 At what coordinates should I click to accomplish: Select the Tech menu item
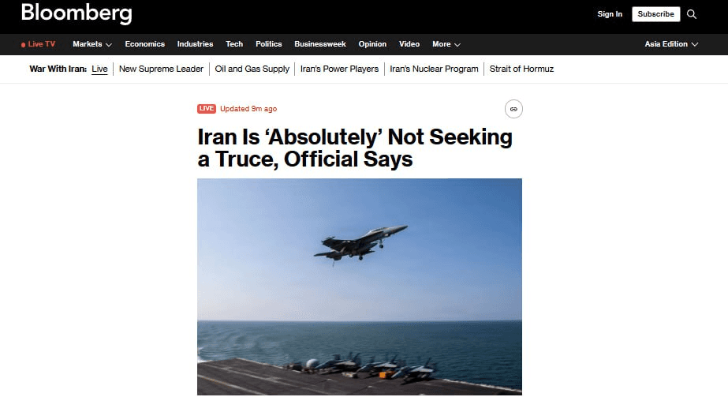(x=234, y=44)
